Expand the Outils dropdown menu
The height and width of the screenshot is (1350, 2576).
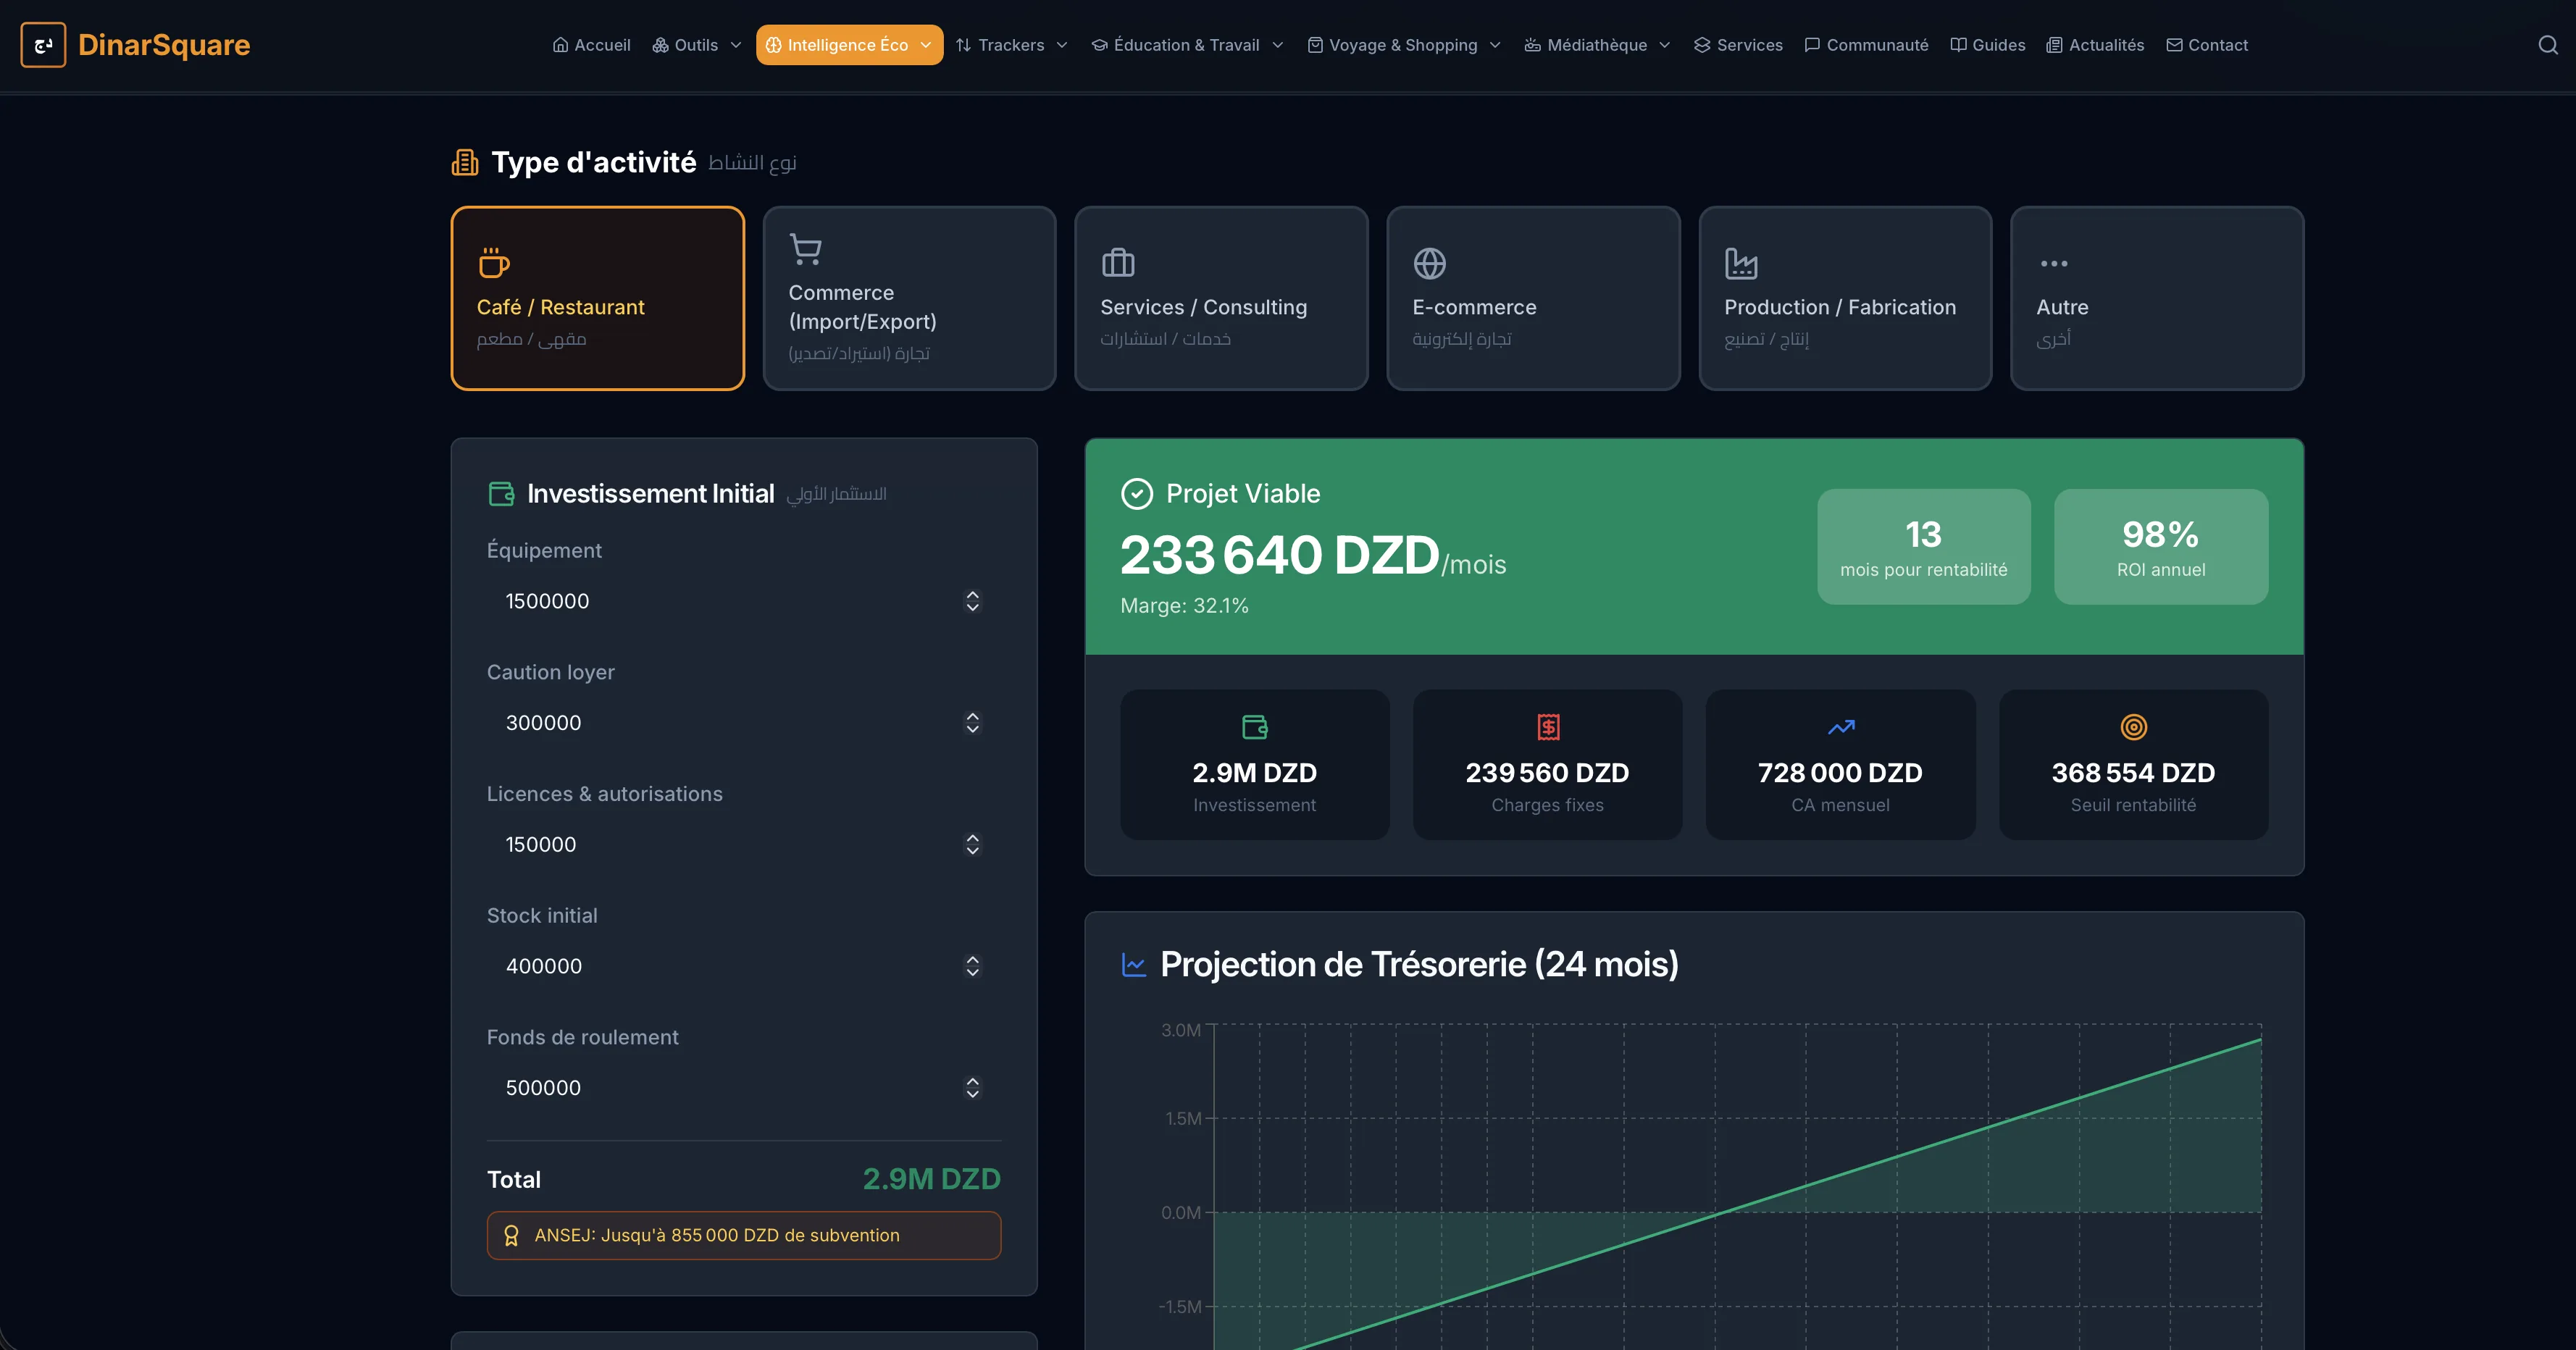(697, 45)
